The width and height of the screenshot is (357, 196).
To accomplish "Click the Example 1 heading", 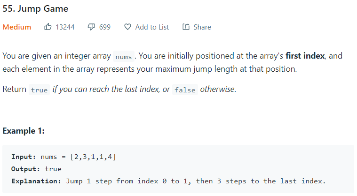I will pos(24,131).
